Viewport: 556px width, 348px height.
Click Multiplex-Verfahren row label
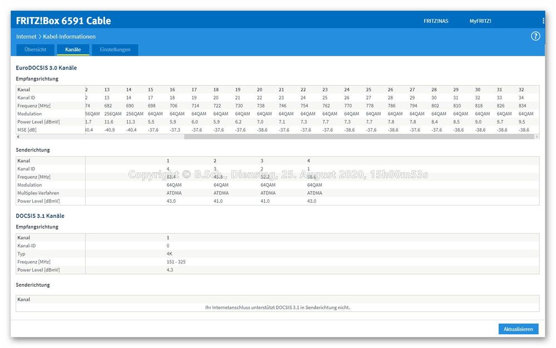point(38,193)
